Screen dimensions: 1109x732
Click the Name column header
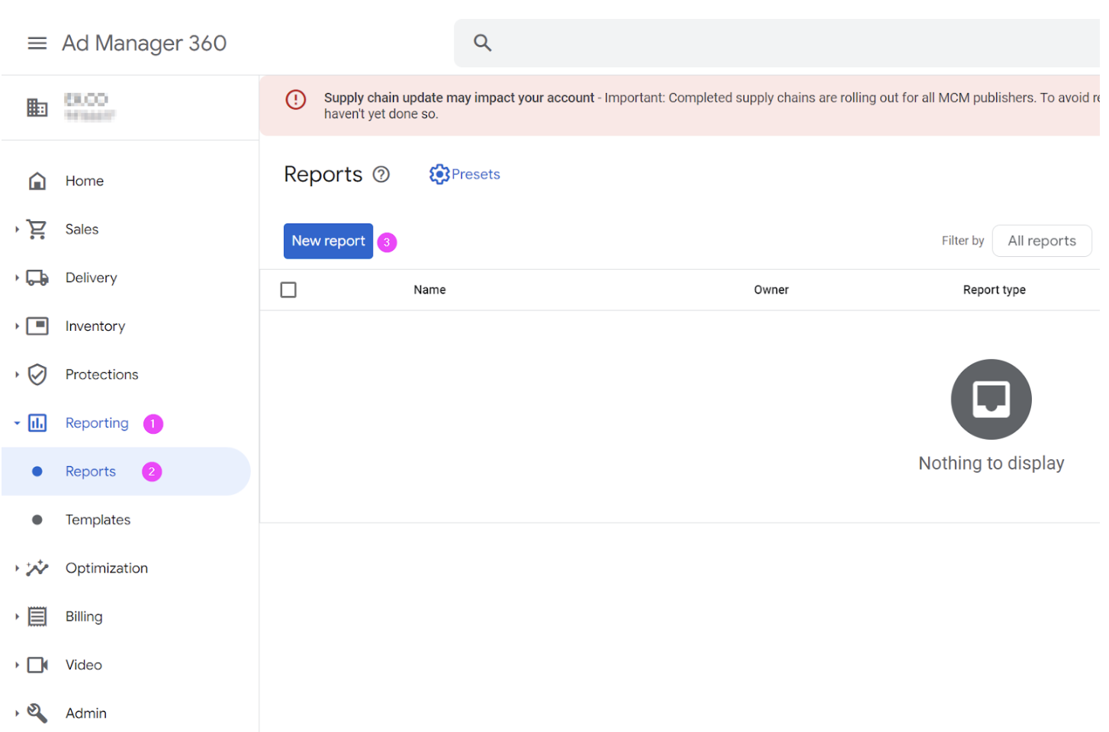click(429, 290)
